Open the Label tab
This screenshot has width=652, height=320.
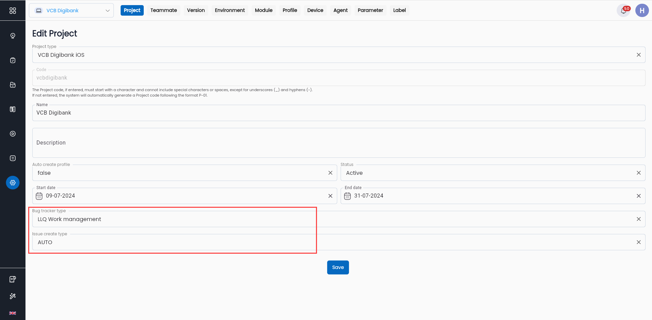point(400,10)
